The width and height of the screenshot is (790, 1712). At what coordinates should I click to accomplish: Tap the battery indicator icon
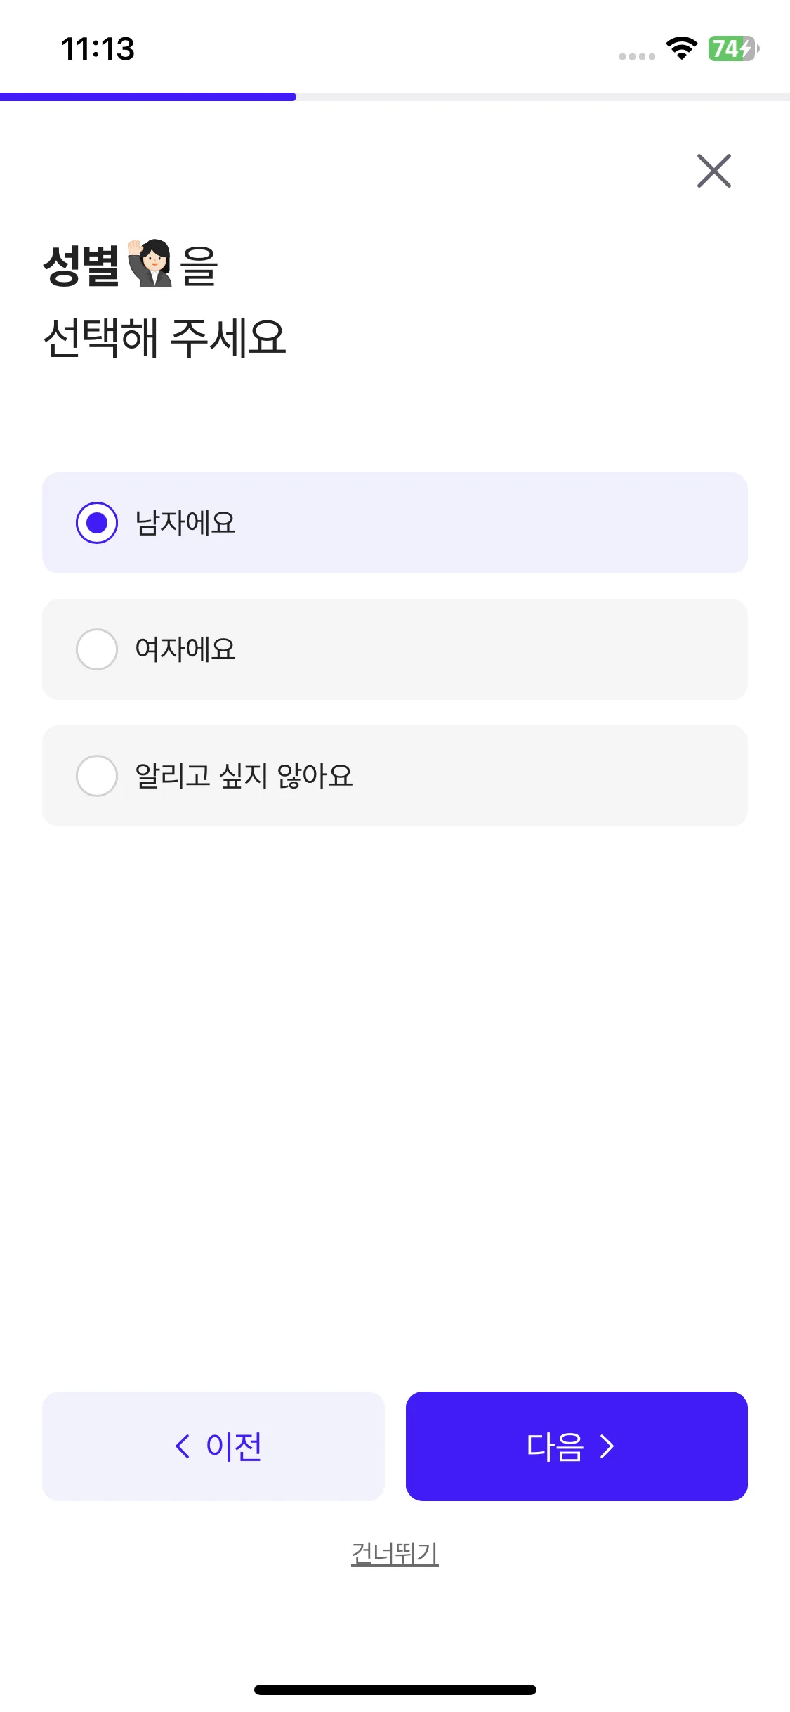pyautogui.click(x=733, y=48)
